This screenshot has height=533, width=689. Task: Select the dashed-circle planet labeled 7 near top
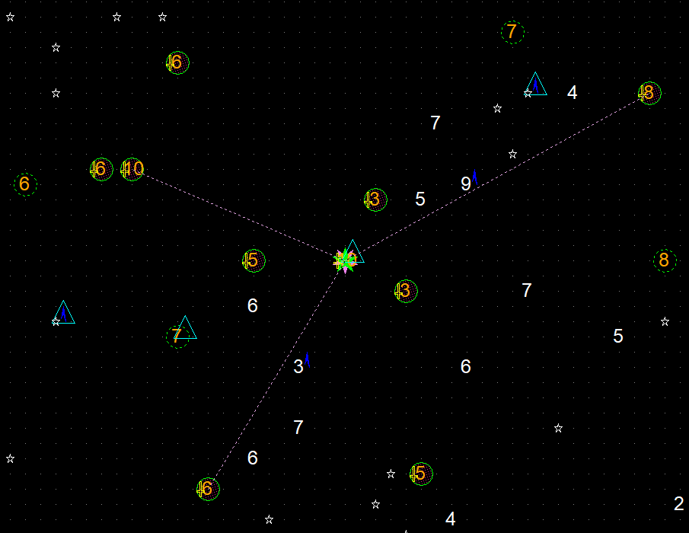[512, 32]
